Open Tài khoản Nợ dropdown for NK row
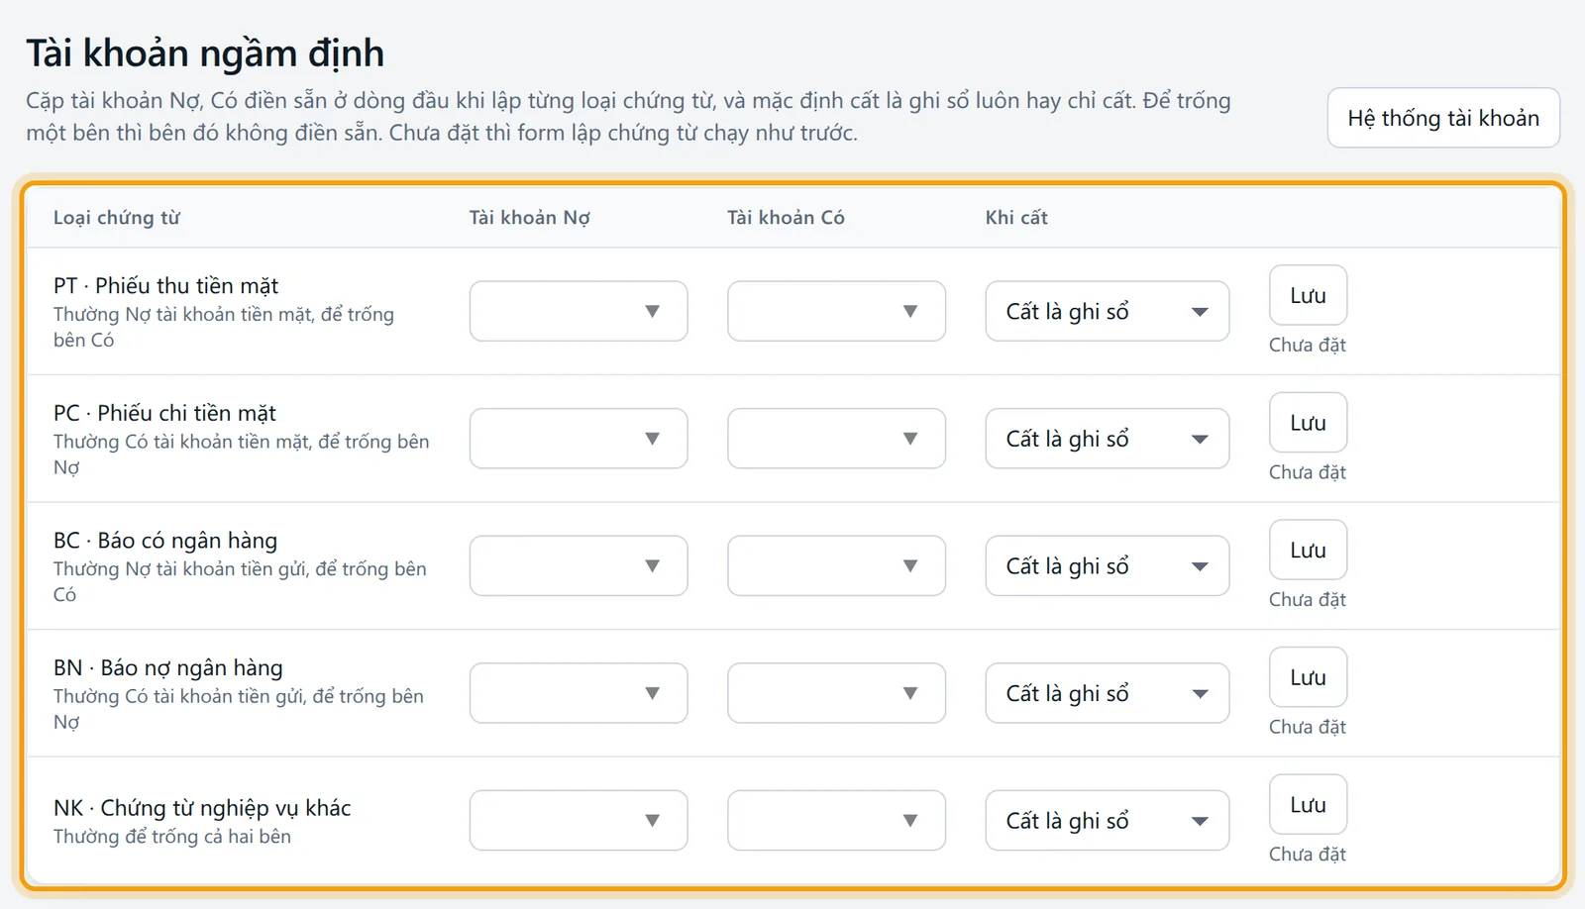1585x909 pixels. point(579,820)
